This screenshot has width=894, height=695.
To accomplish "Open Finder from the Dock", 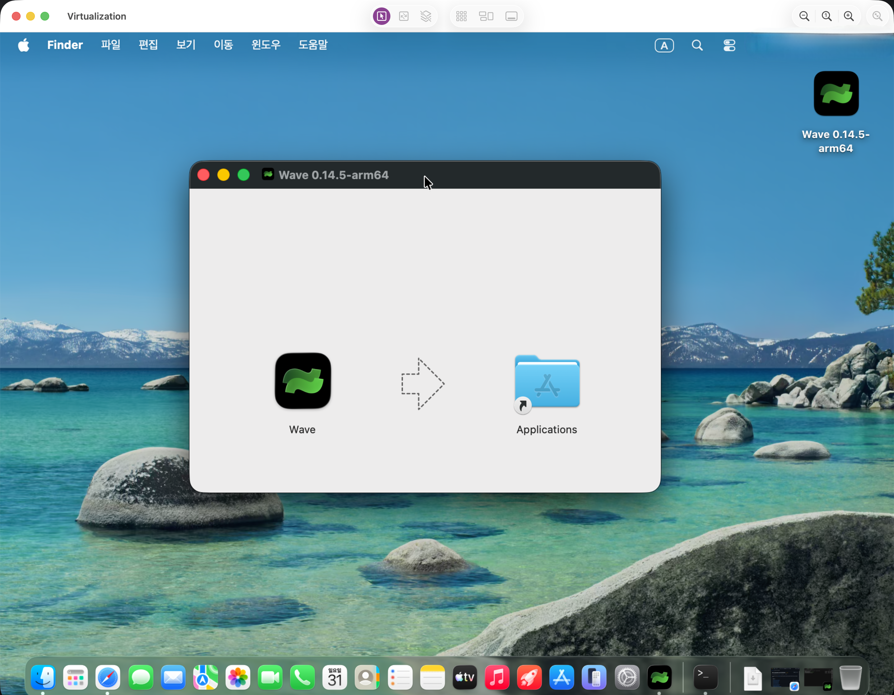I will tap(43, 677).
